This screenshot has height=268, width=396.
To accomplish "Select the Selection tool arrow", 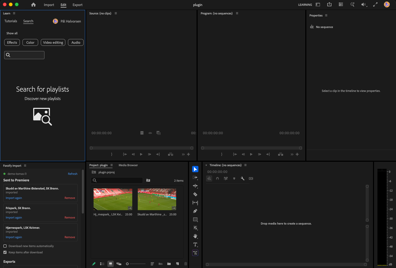I will [x=195, y=169].
